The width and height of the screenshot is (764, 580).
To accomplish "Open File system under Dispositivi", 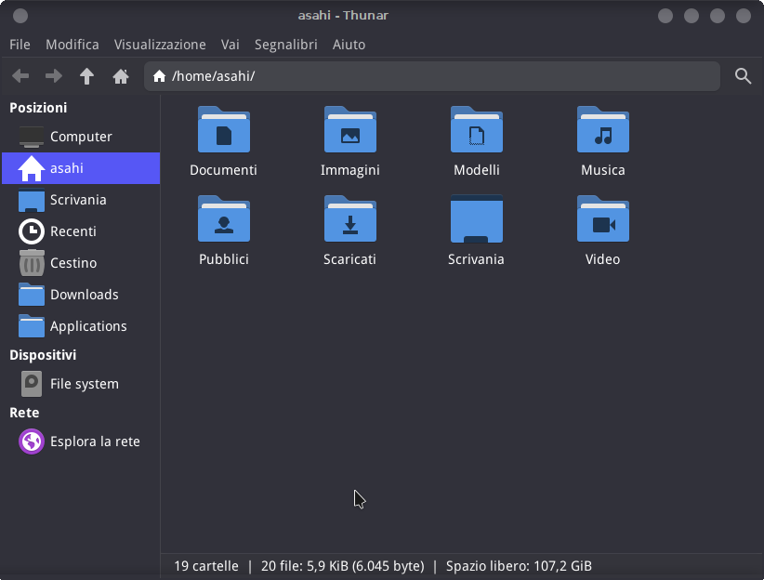I will point(84,384).
